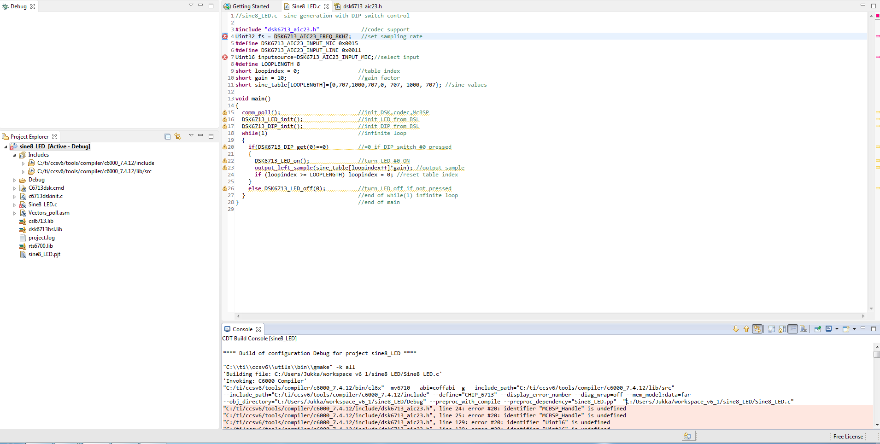Image resolution: width=880 pixels, height=444 pixels.
Task: Close the Debug view tab
Action: click(33, 6)
